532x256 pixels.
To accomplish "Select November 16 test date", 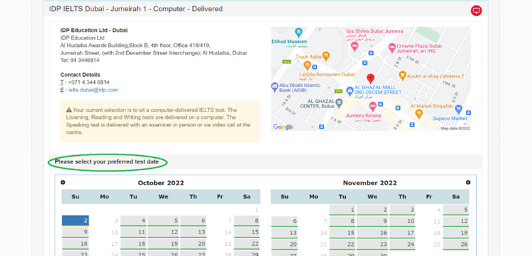I will pyautogui.click(x=372, y=233).
